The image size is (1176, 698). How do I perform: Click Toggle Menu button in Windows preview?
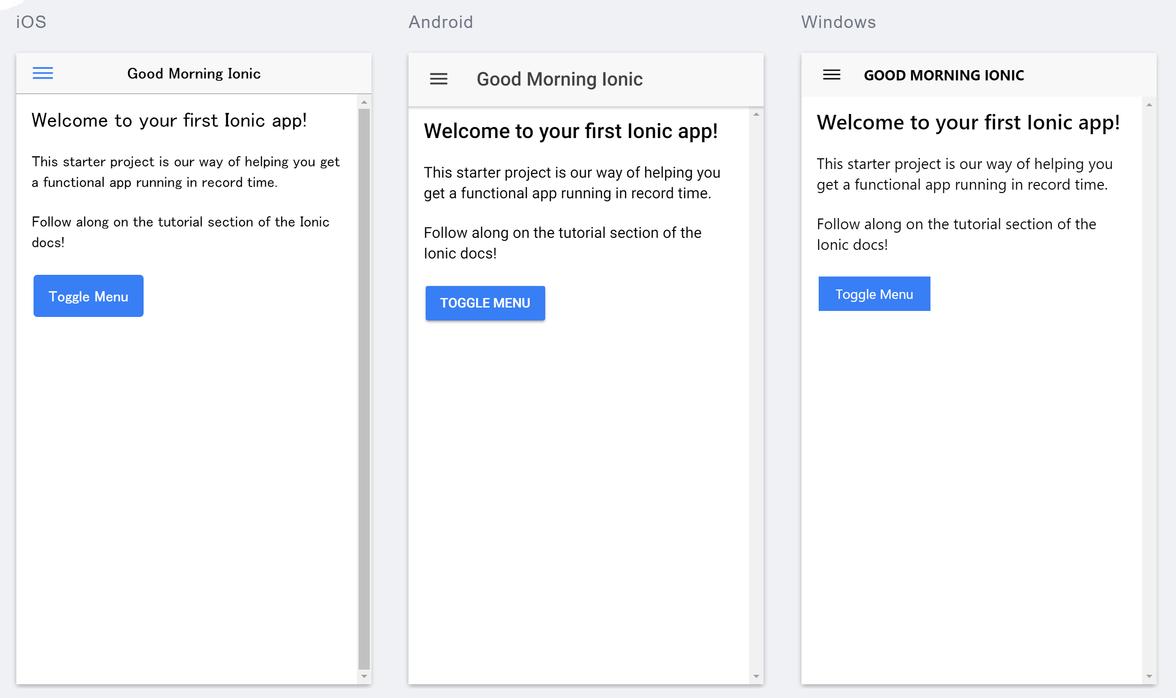click(874, 294)
